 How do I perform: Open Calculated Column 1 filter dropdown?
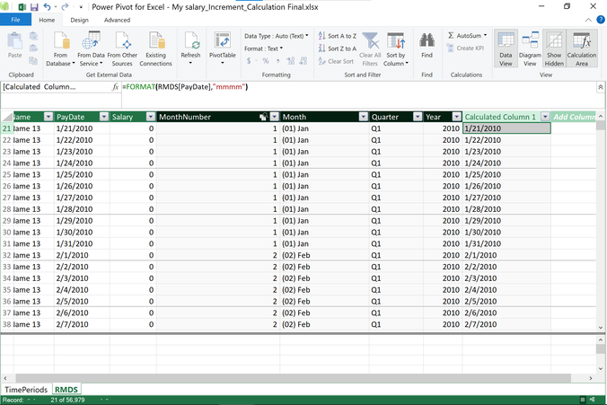545,117
